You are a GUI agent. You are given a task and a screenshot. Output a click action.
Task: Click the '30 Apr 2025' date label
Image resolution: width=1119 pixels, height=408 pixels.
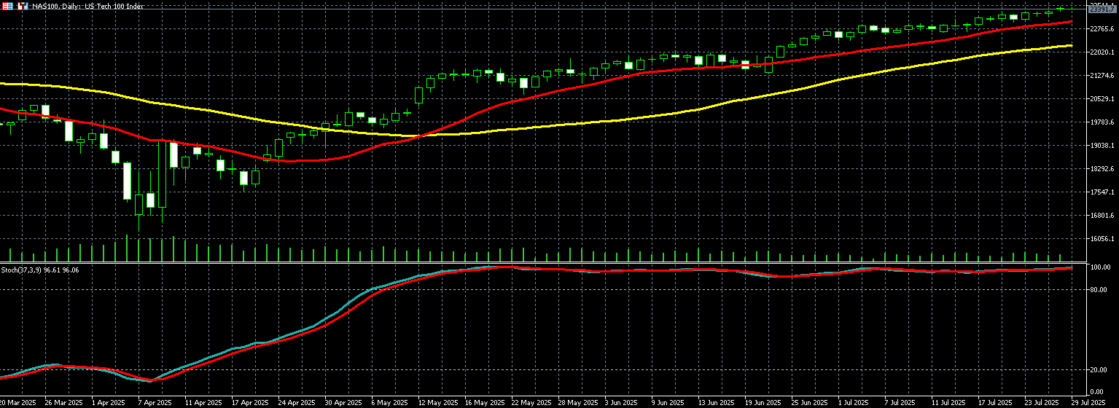click(x=343, y=402)
